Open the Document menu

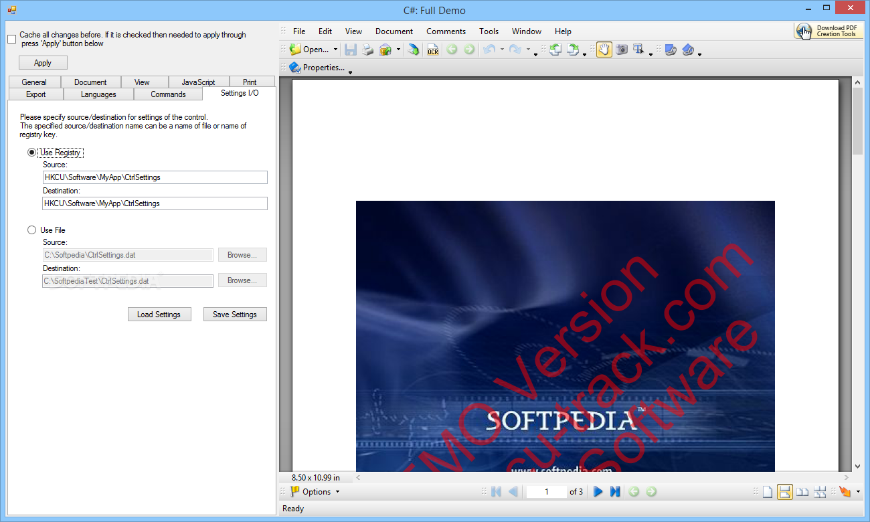point(394,31)
